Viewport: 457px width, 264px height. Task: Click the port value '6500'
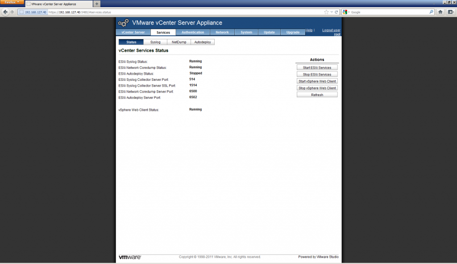tap(193, 91)
